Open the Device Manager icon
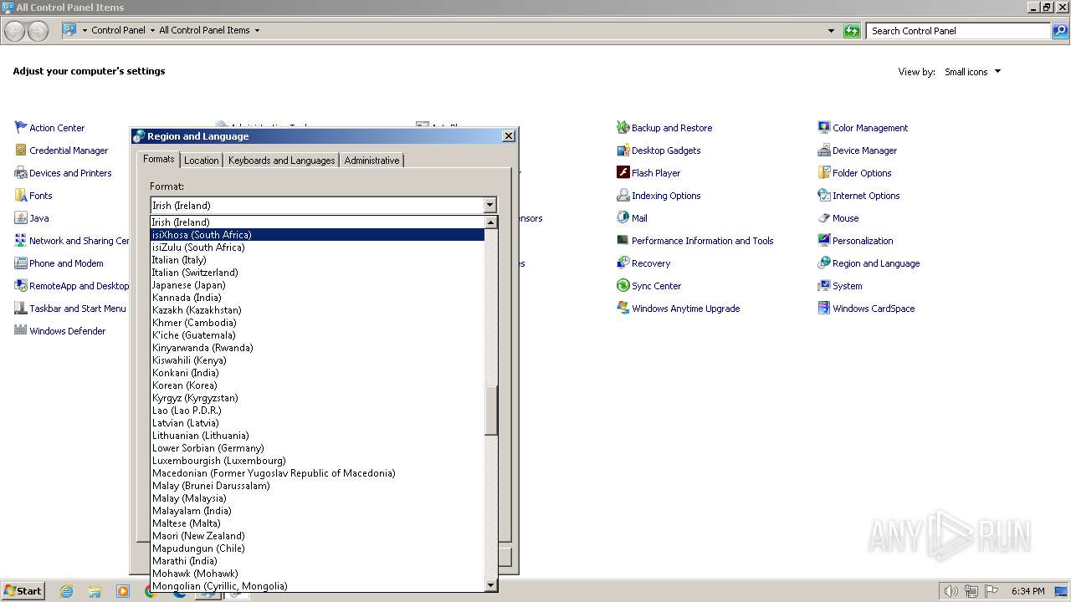Viewport: 1071px width, 602px height. 824,150
